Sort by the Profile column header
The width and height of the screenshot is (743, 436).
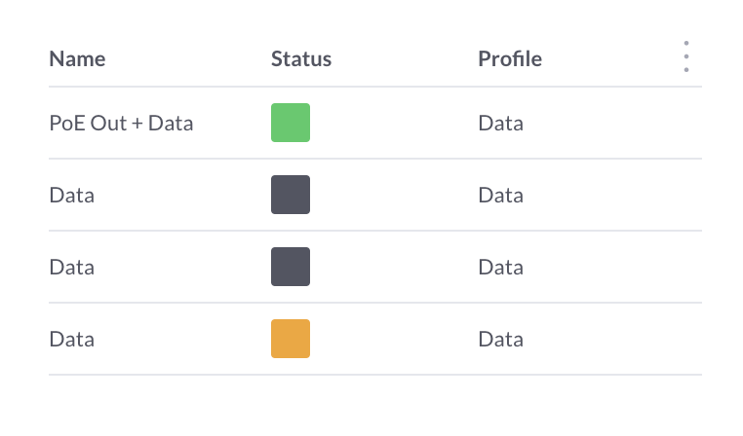tap(510, 58)
